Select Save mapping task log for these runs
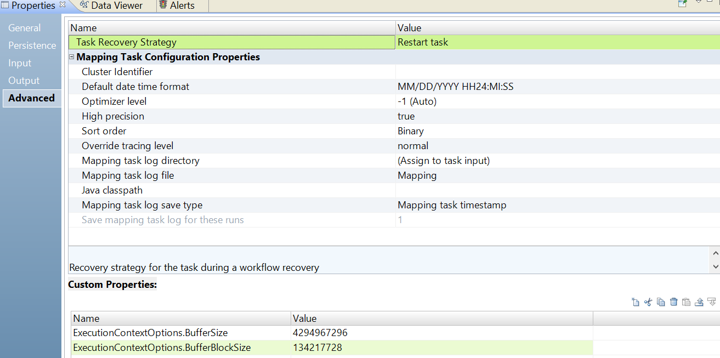The width and height of the screenshot is (720, 358). pyautogui.click(x=163, y=220)
